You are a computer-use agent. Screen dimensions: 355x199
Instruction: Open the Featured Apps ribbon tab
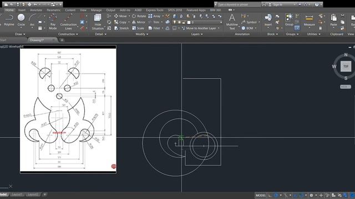pos(196,10)
